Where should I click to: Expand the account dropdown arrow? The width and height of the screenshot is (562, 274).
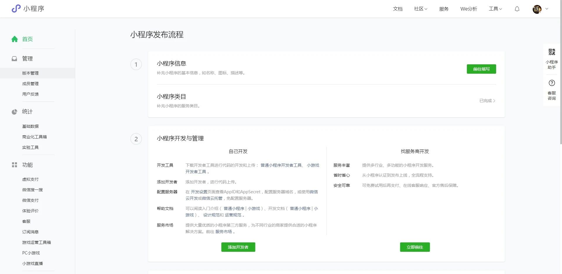click(x=547, y=9)
